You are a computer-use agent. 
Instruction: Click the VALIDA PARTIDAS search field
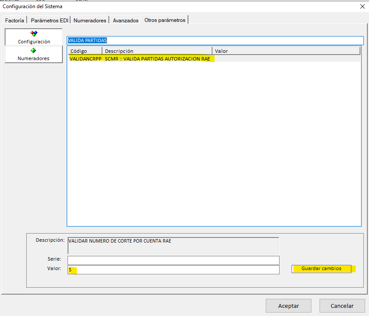coord(215,40)
